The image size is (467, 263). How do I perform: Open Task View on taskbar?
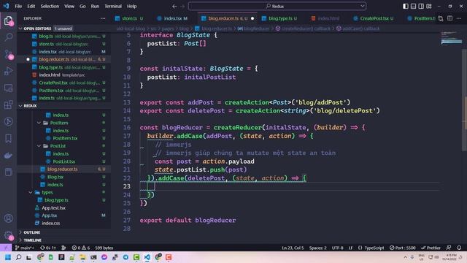(29, 257)
